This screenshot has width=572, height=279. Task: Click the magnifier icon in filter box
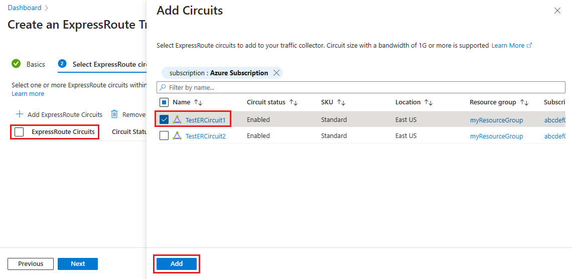tap(163, 87)
